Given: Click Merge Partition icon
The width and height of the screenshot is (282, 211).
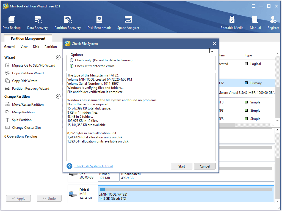Looking at the screenshot, I should [7, 112].
